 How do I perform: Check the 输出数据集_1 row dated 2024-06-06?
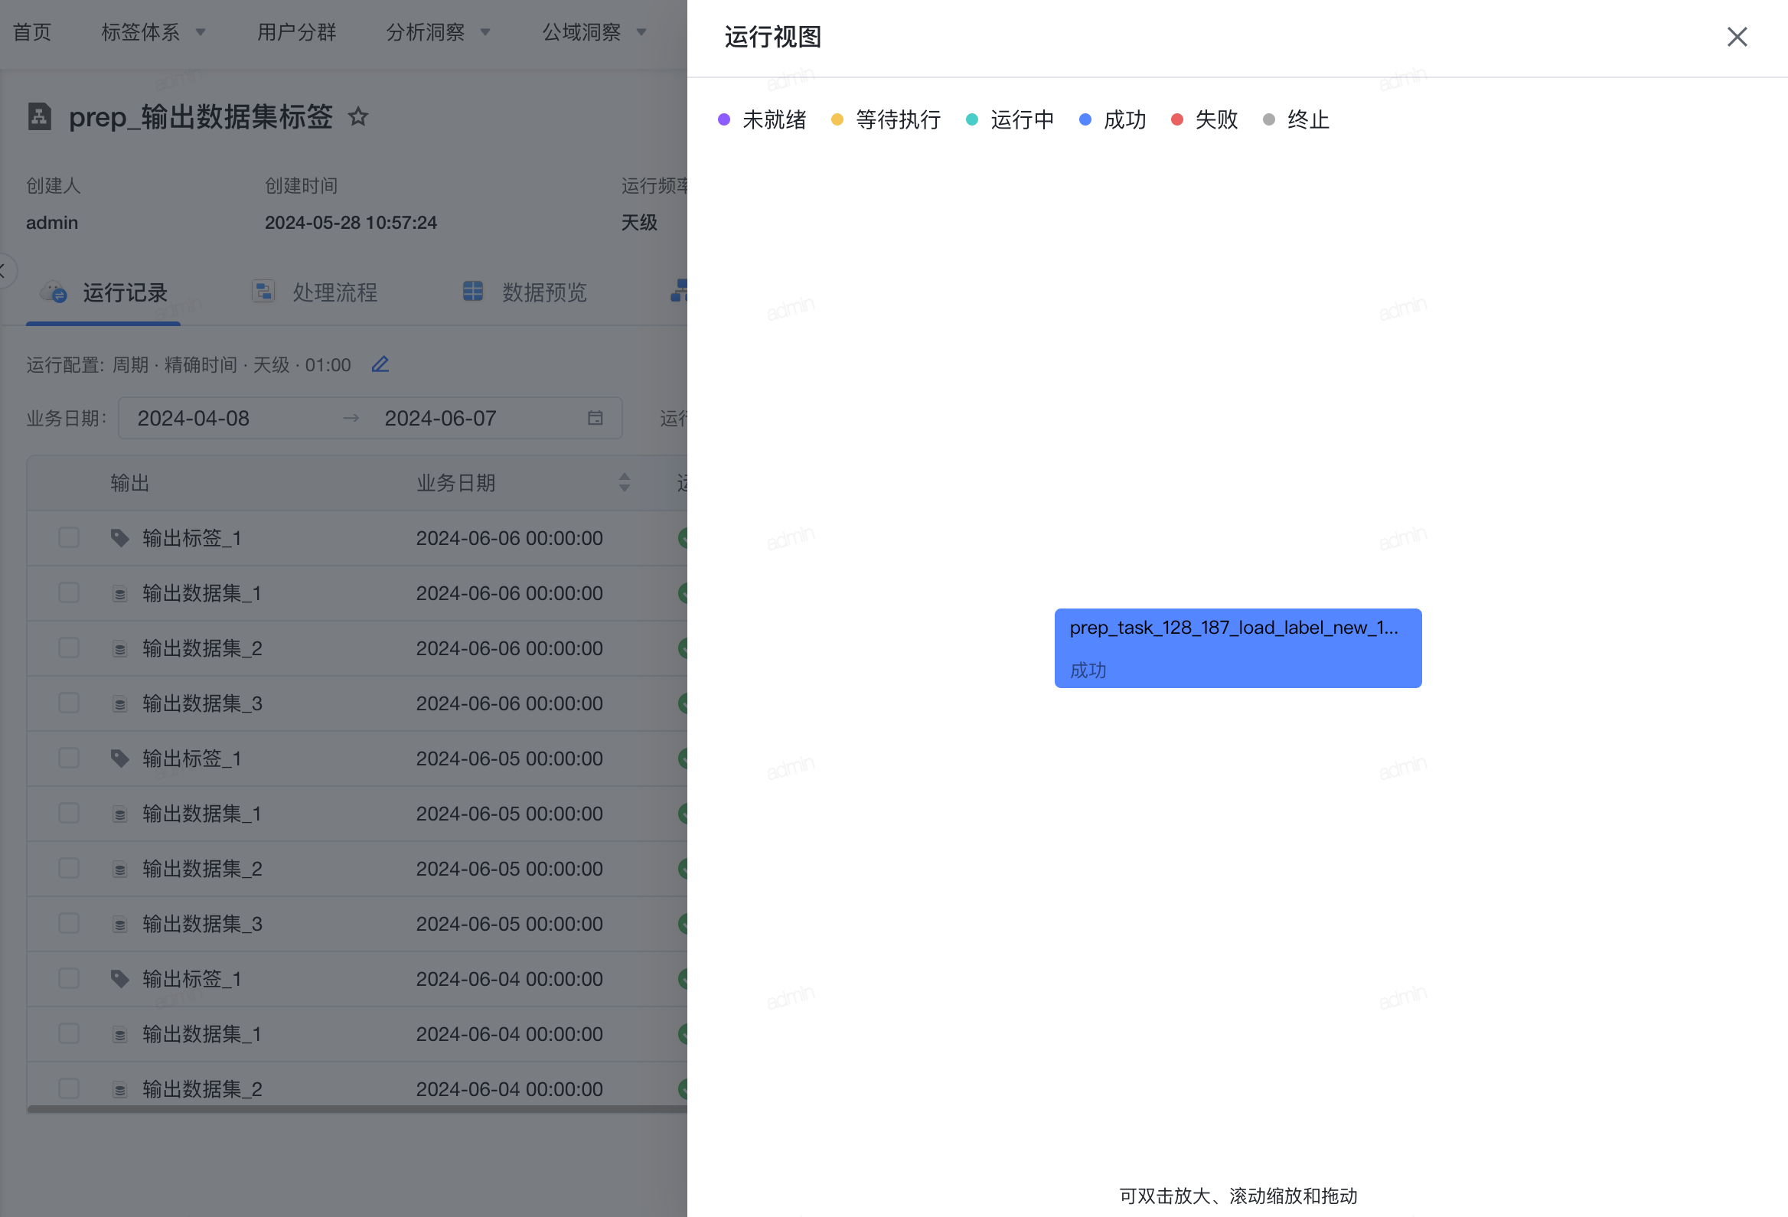pos(68,593)
